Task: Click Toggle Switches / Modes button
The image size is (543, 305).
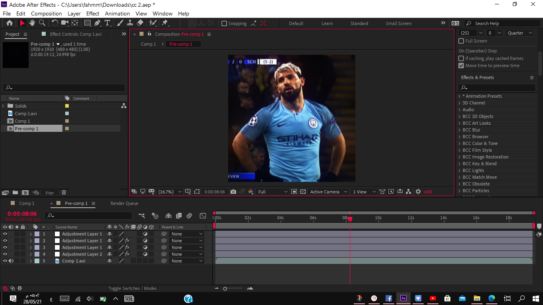Action: [132, 288]
